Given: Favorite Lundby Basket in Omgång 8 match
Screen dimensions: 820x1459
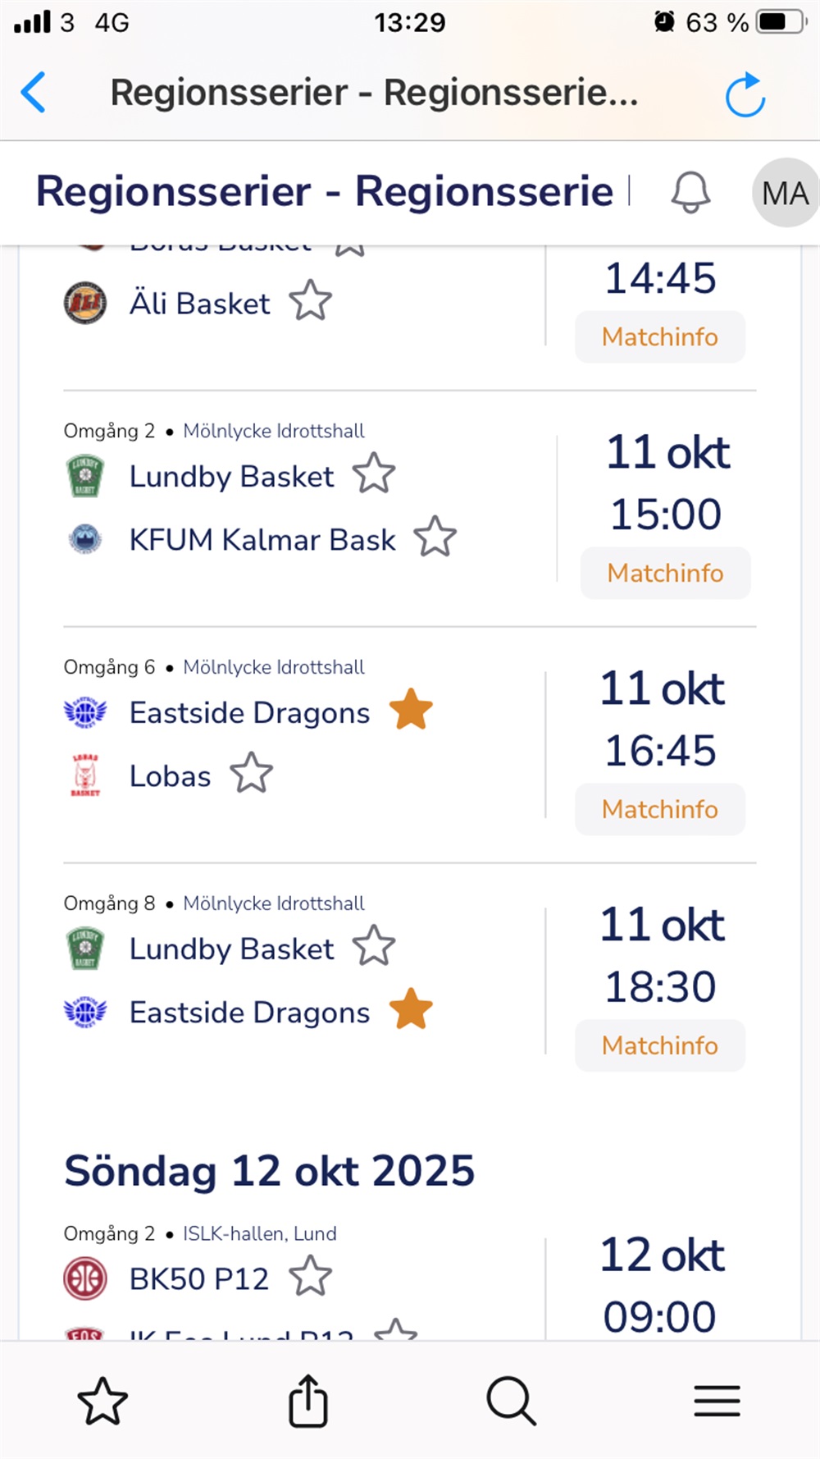Looking at the screenshot, I should point(374,946).
